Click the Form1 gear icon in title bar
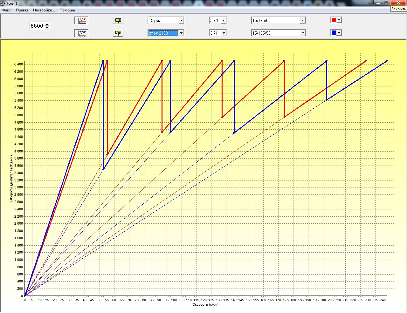Image resolution: width=407 pixels, height=313 pixels. tap(3, 3)
